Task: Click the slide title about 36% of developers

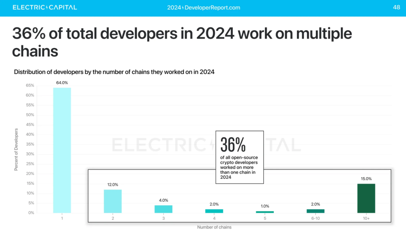Action: (x=182, y=42)
